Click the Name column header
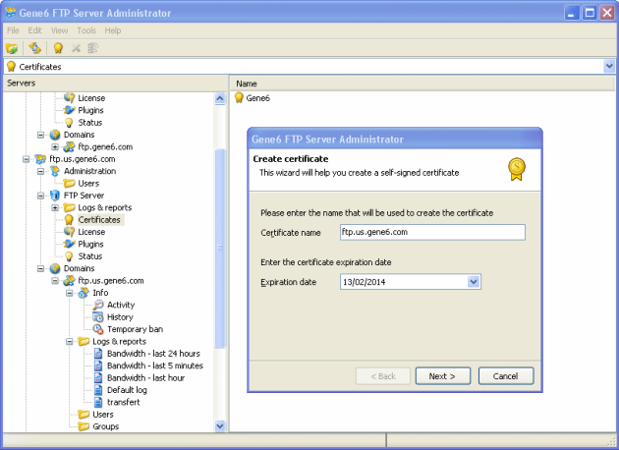This screenshot has height=450, width=619. click(422, 84)
